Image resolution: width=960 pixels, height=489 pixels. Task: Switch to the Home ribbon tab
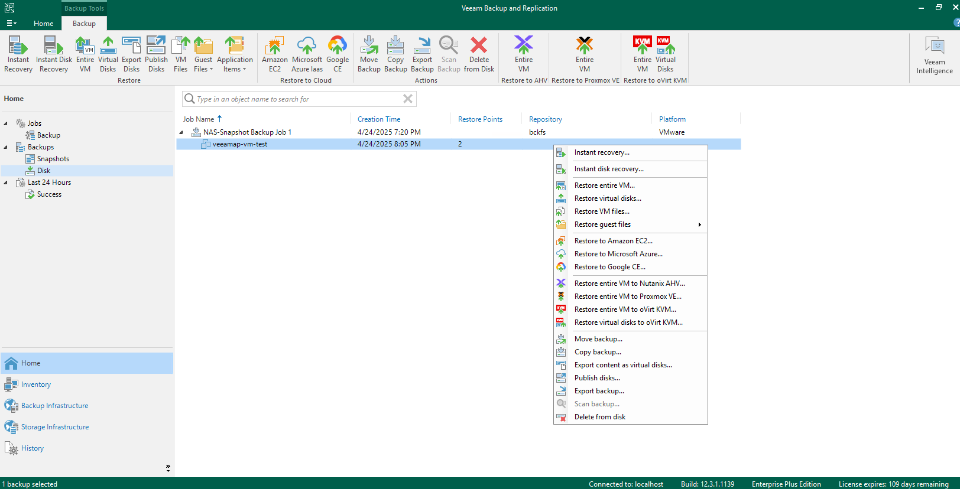click(x=44, y=24)
